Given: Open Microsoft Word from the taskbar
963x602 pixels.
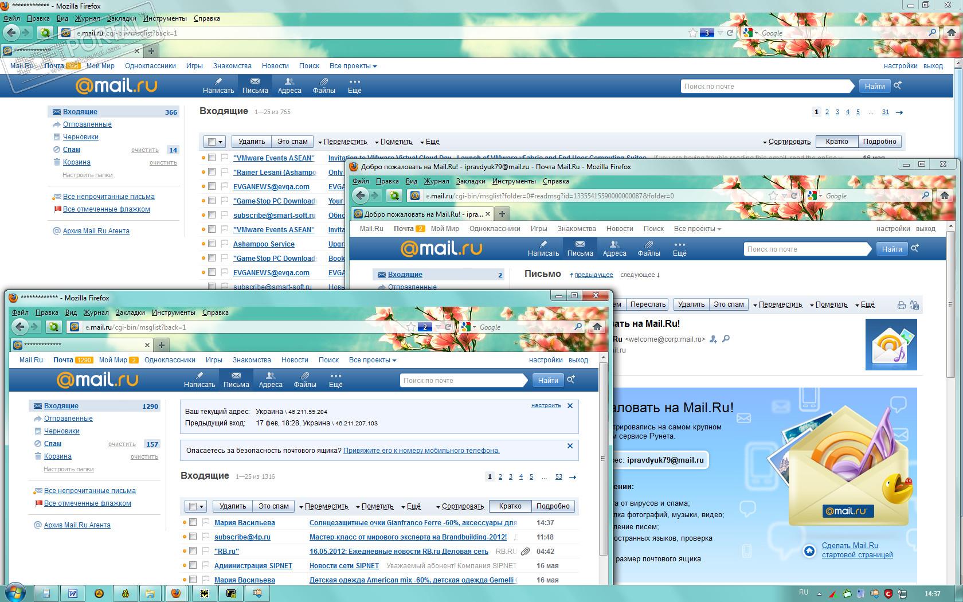Looking at the screenshot, I should pyautogui.click(x=73, y=593).
